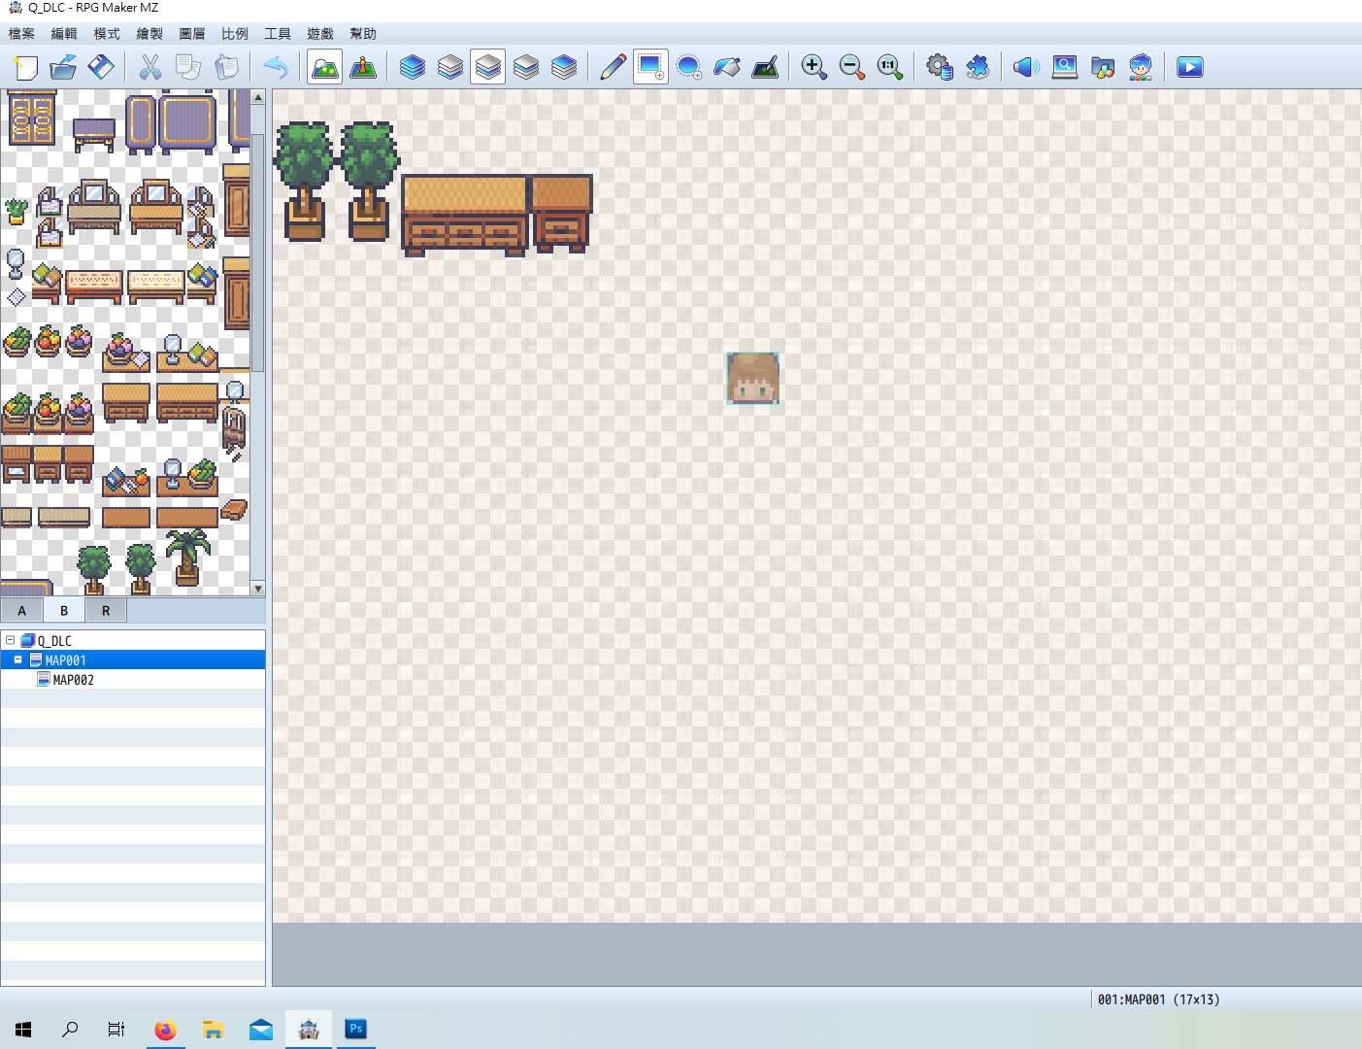Viewport: 1362px width, 1049px height.
Task: Open the 工具 menu
Action: point(278,34)
